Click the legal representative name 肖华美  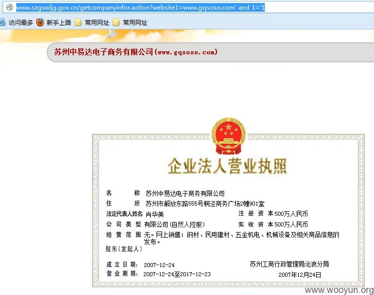(x=154, y=214)
